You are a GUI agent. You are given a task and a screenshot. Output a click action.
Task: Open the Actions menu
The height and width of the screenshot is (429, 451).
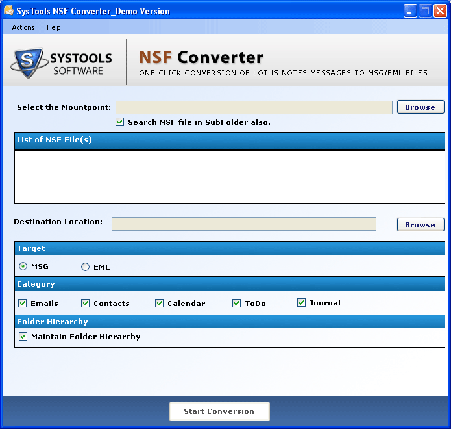tap(23, 27)
